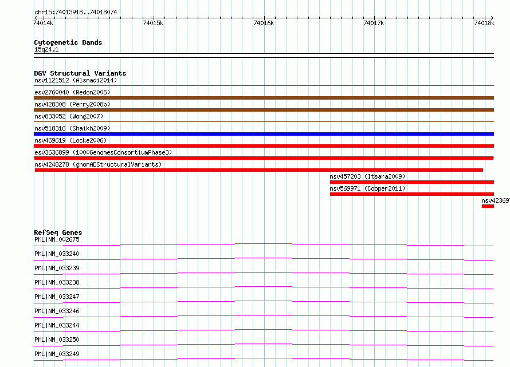This screenshot has width=510, height=367.
Task: Click the chr15:74013918..74018074 coordinate label
Action: point(76,12)
